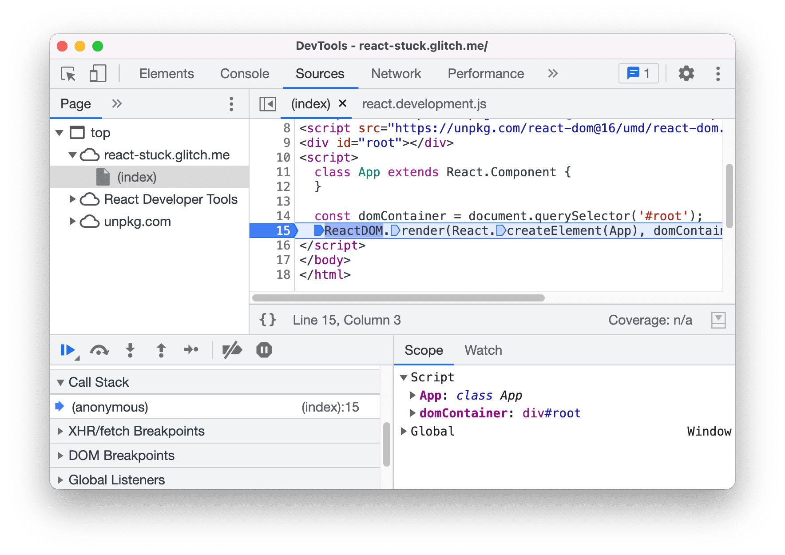Open the three-dot customize menu
This screenshot has height=555, width=785.
pyautogui.click(x=718, y=74)
